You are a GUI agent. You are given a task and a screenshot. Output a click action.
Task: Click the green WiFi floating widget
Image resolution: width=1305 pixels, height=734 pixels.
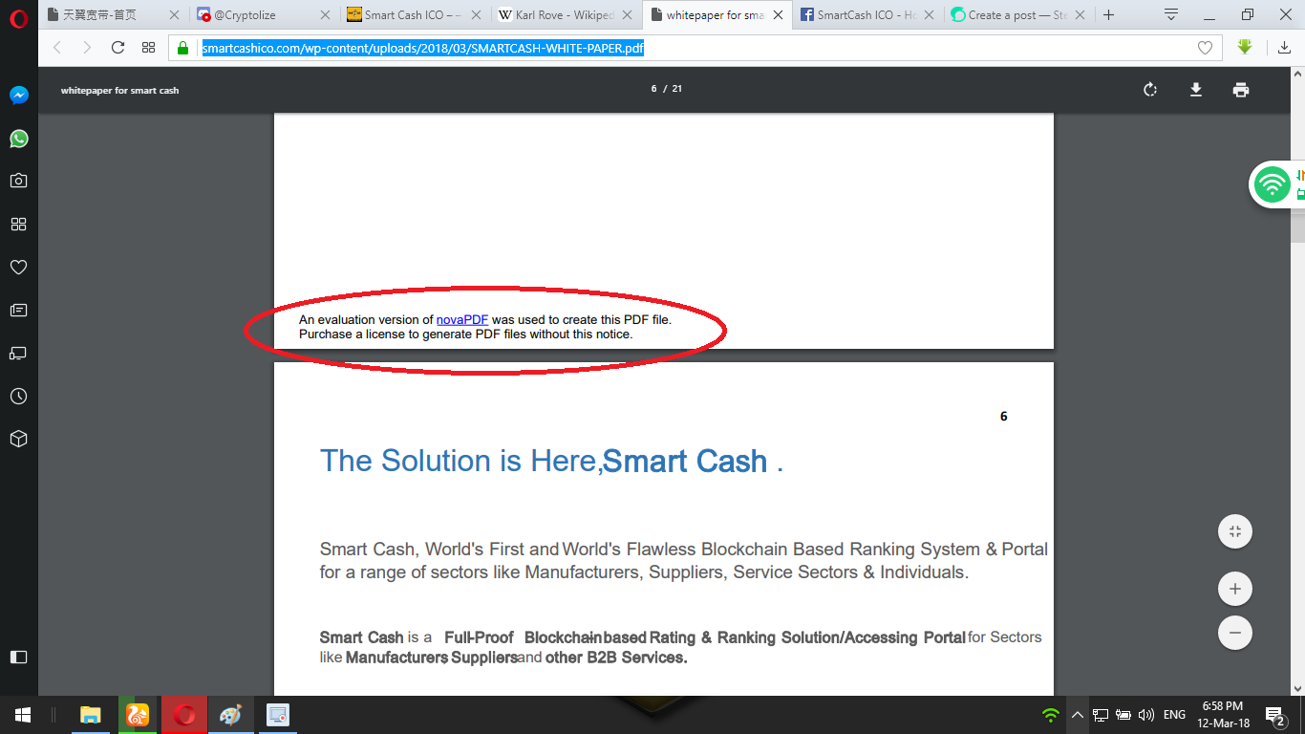point(1272,183)
